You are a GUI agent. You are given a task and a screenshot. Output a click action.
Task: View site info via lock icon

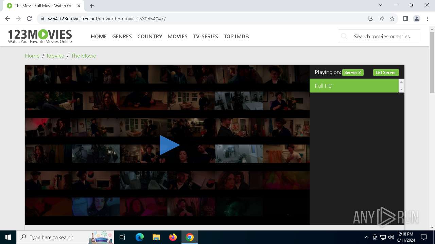coord(42,19)
